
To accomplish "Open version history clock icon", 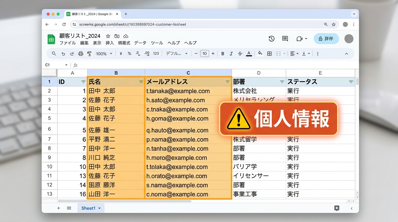I will tap(271, 39).
